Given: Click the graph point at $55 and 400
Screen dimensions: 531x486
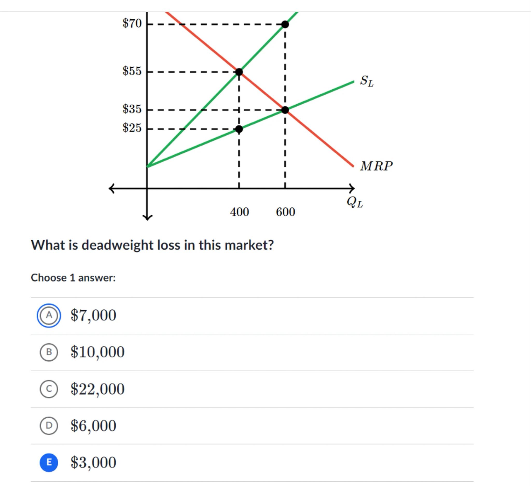Looking at the screenshot, I should [239, 72].
